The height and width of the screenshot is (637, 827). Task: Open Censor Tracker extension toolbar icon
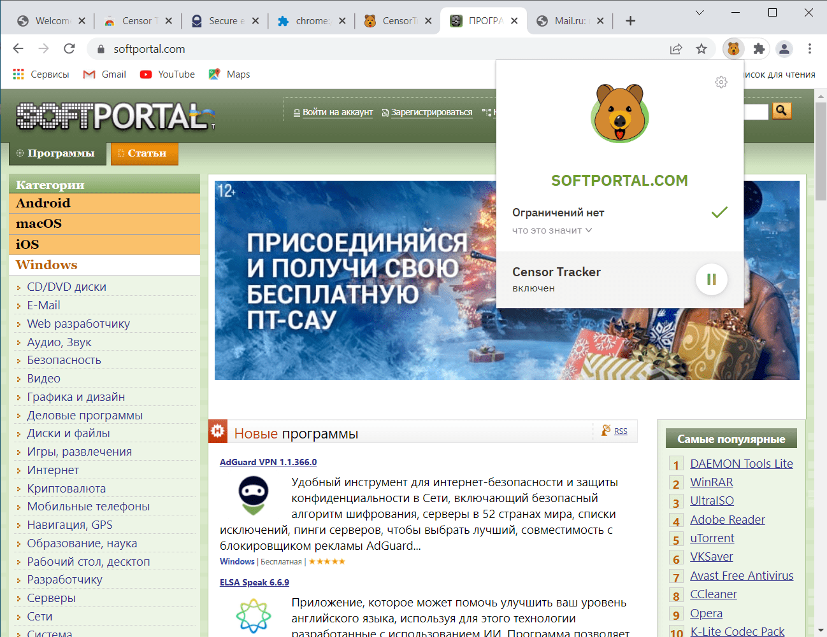(x=733, y=49)
